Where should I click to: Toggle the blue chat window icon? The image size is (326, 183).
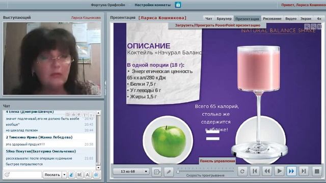(96, 175)
